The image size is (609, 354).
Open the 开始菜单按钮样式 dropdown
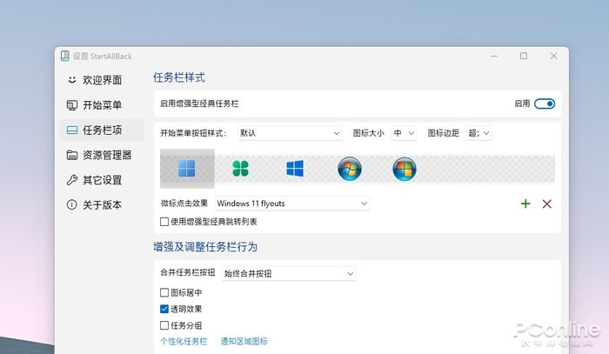pos(290,133)
